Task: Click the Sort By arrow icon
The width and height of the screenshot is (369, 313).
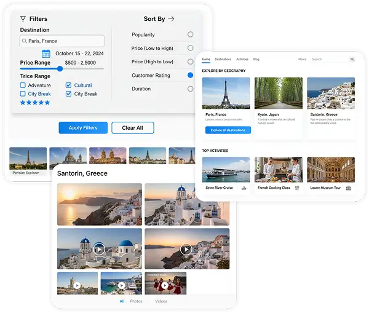Action: [x=172, y=19]
